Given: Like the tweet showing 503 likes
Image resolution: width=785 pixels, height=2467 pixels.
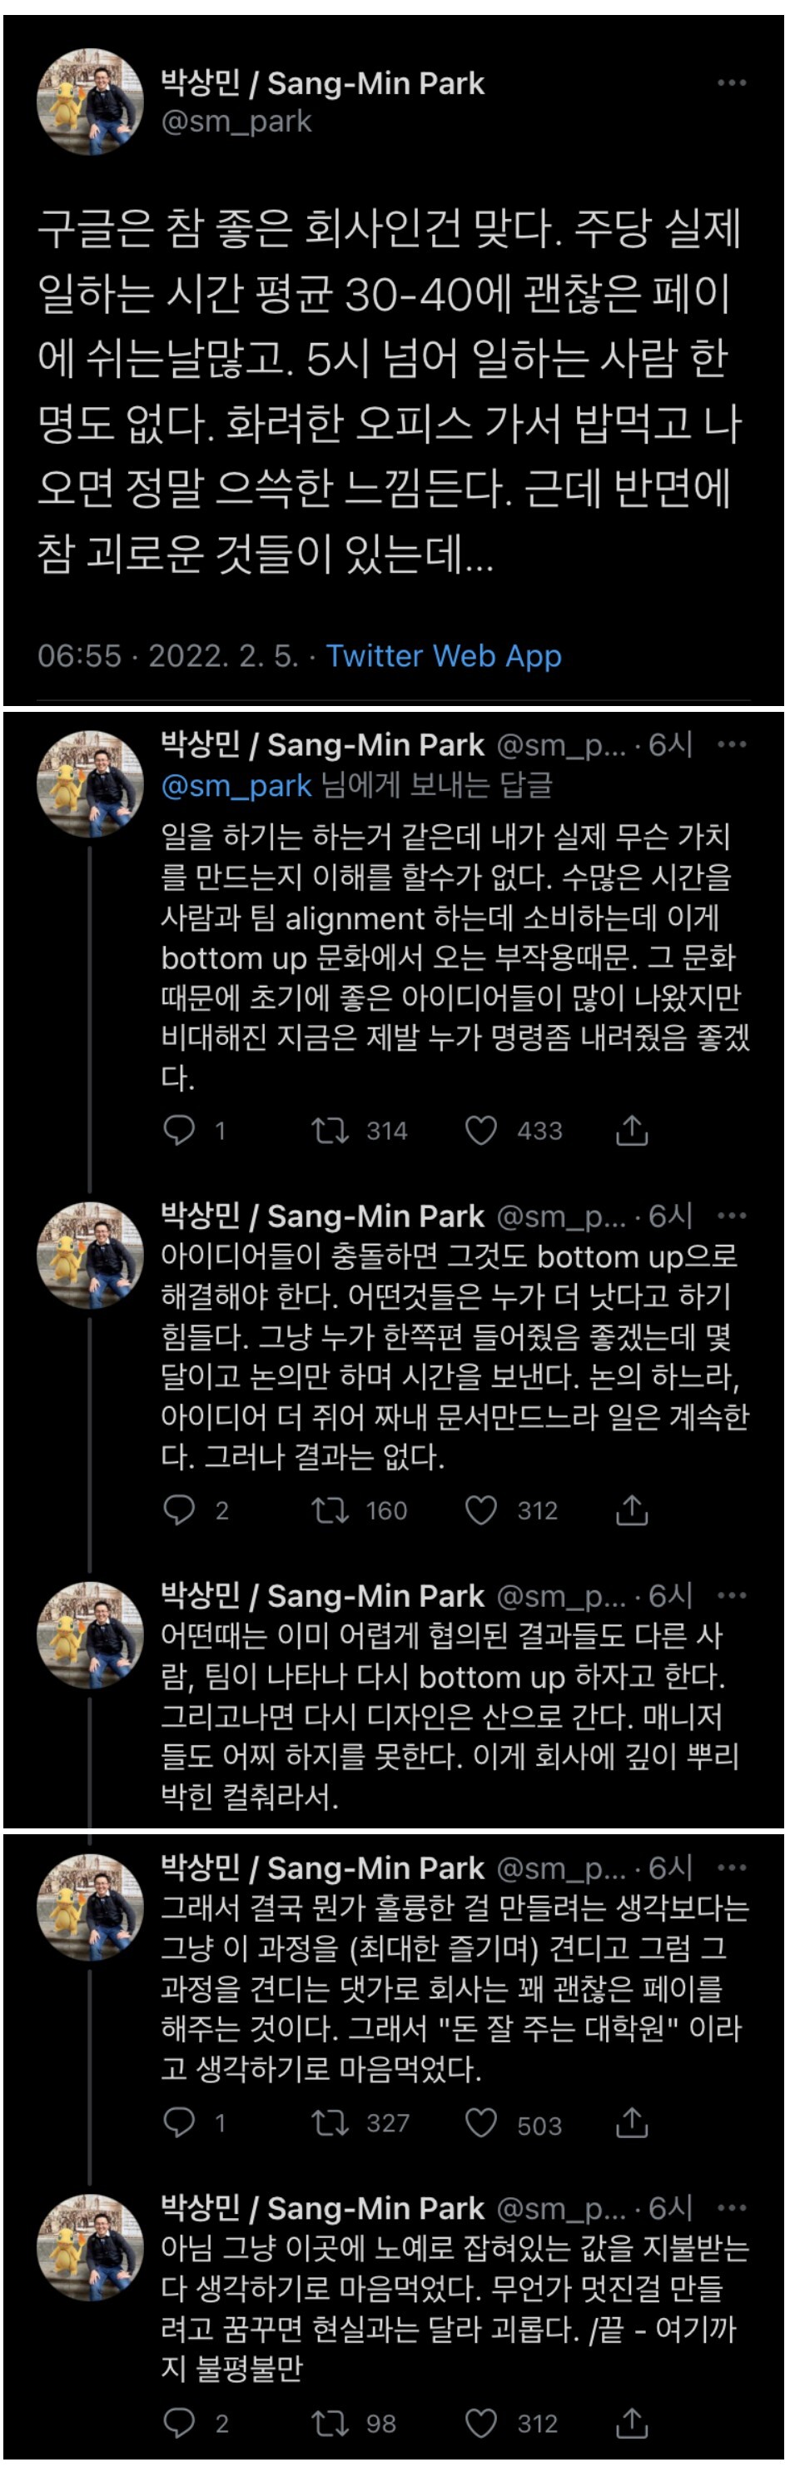Looking at the screenshot, I should point(480,2125).
